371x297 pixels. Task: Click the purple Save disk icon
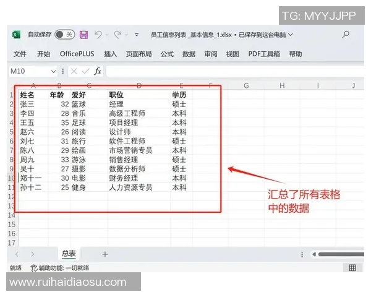83,35
